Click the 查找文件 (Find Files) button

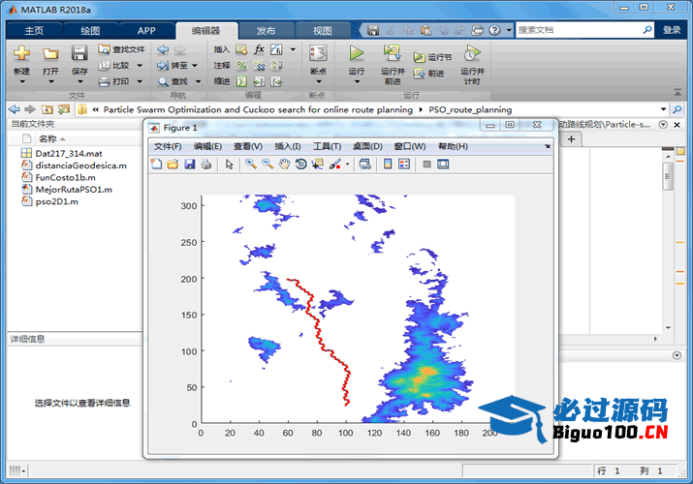pos(122,49)
